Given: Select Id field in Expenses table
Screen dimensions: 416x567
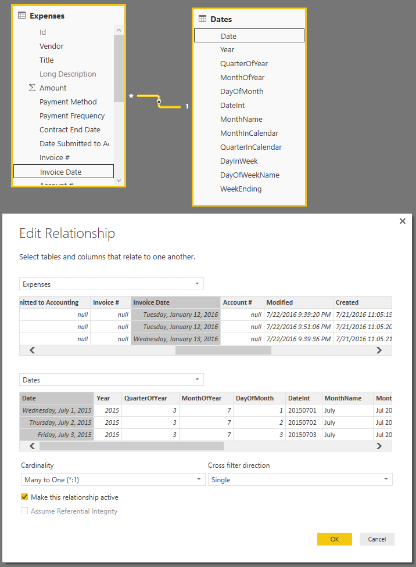Looking at the screenshot, I should pos(43,32).
